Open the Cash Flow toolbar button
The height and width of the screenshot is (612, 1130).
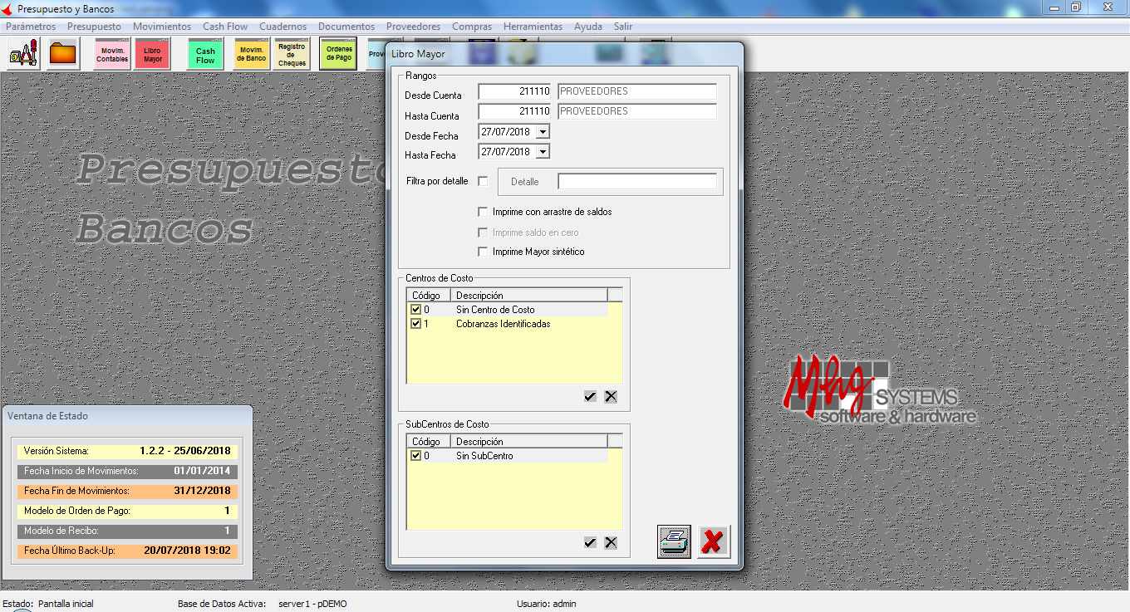(205, 55)
